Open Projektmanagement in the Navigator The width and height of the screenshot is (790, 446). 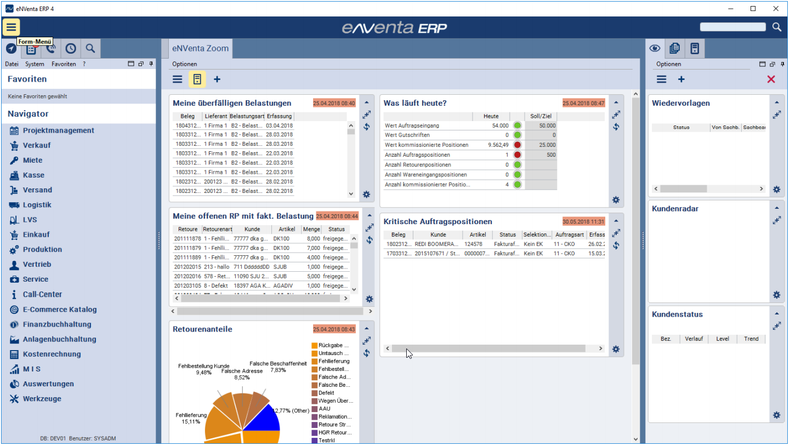pos(58,130)
